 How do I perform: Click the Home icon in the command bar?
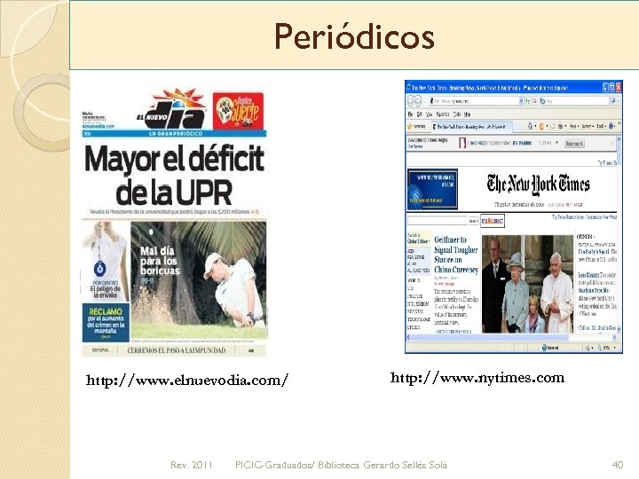tap(530, 127)
